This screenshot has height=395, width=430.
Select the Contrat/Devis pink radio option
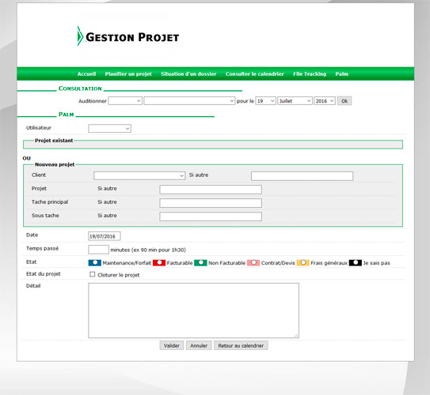253,262
